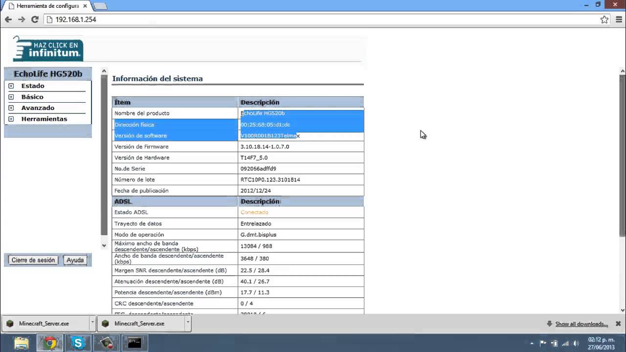Click lot number RTC10P0.123.3101814

270,179
